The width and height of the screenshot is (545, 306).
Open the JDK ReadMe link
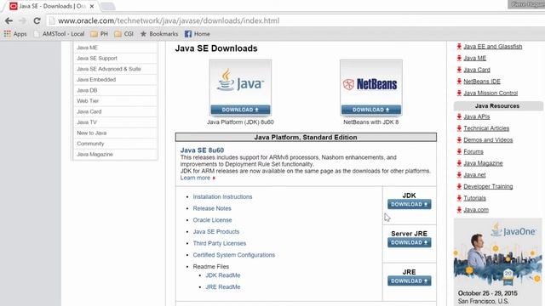coord(223,275)
